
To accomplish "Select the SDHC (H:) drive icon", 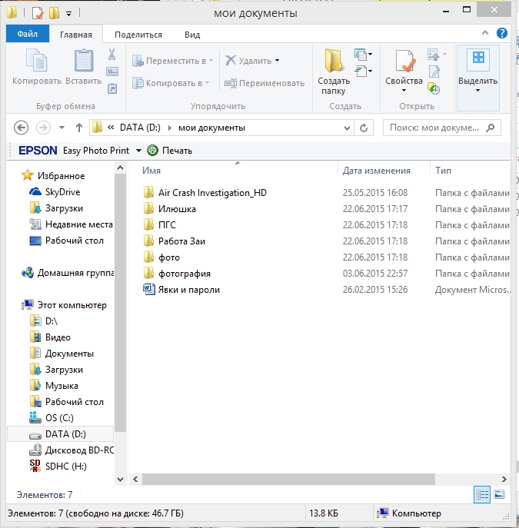I will [35, 467].
